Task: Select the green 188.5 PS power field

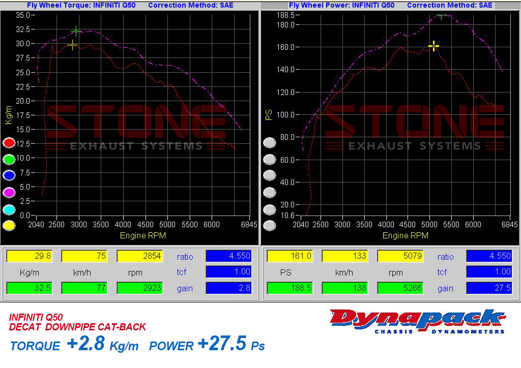Action: (x=290, y=288)
